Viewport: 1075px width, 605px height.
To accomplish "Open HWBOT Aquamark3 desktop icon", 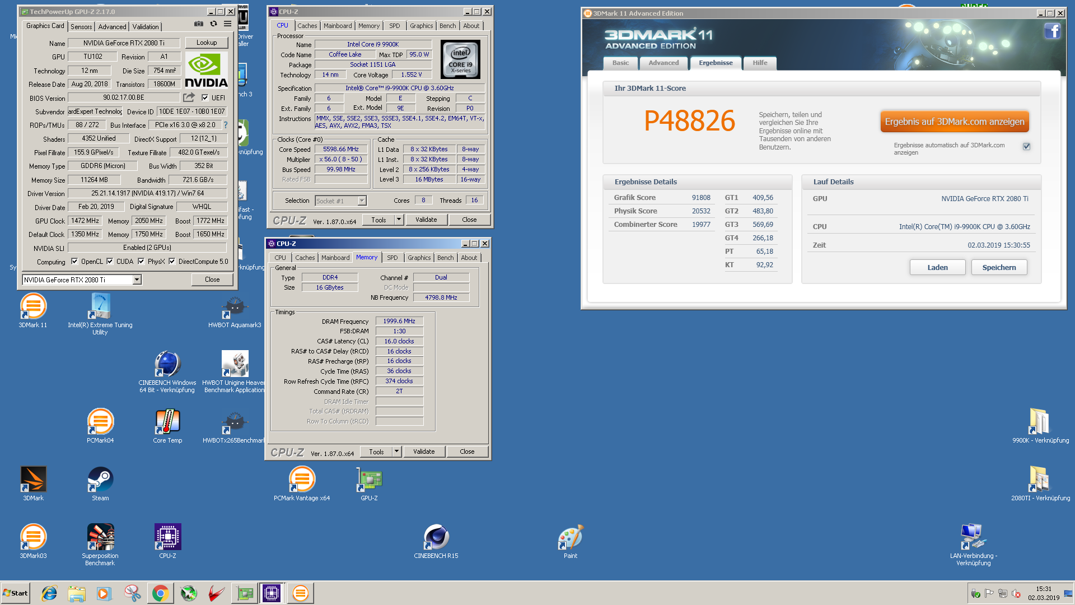I will pos(235,311).
